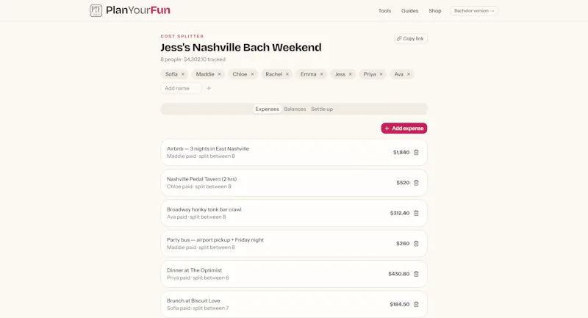Remove Rachel using her x icon
This screenshot has height=318, width=588.
point(287,74)
